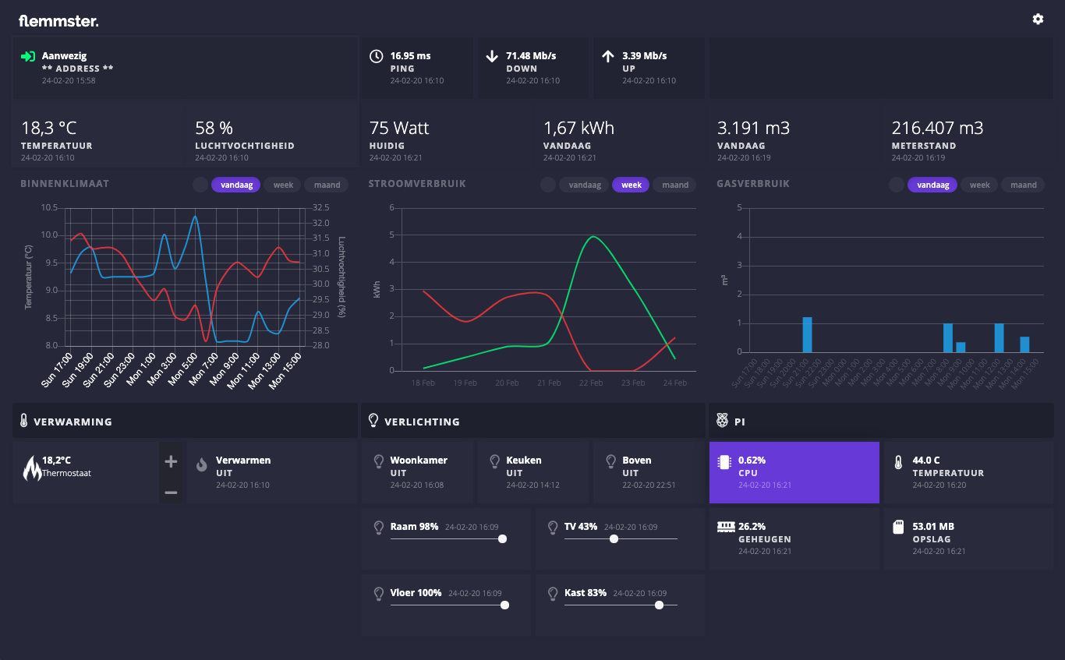1065x660 pixels.
Task: Toggle the round button in Stroomverbruik header
Action: pyautogui.click(x=548, y=185)
